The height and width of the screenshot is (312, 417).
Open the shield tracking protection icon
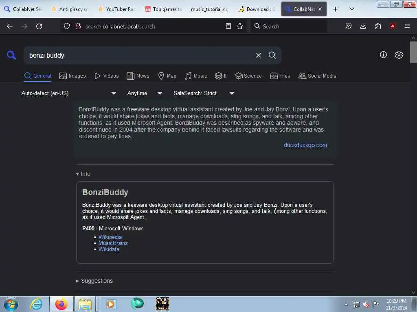[67, 26]
